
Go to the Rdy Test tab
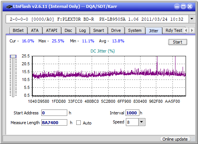(174, 30)
